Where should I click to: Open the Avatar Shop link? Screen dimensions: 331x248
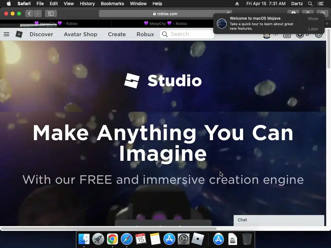[80, 34]
